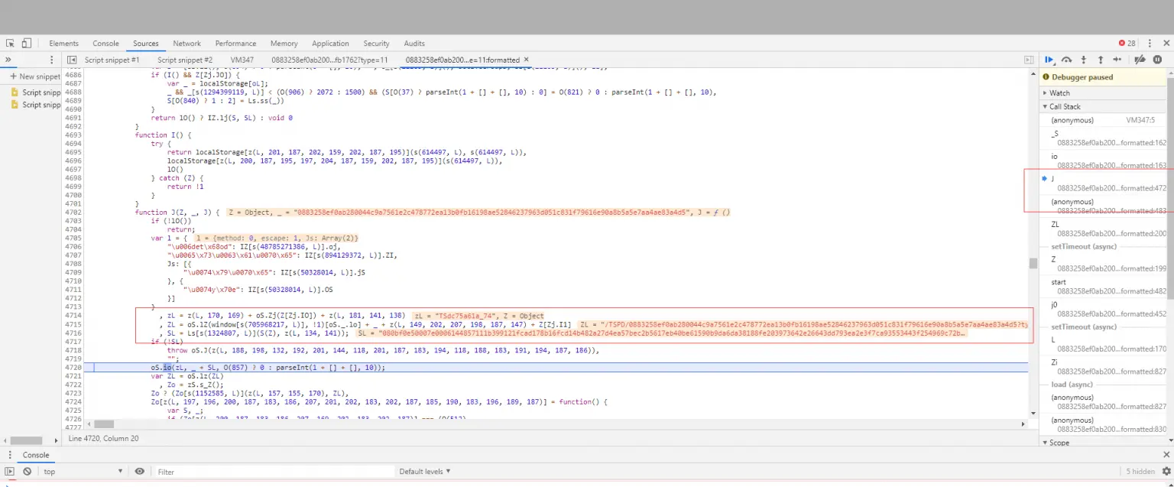
Task: Select the start call stack frame
Action: point(1102,287)
